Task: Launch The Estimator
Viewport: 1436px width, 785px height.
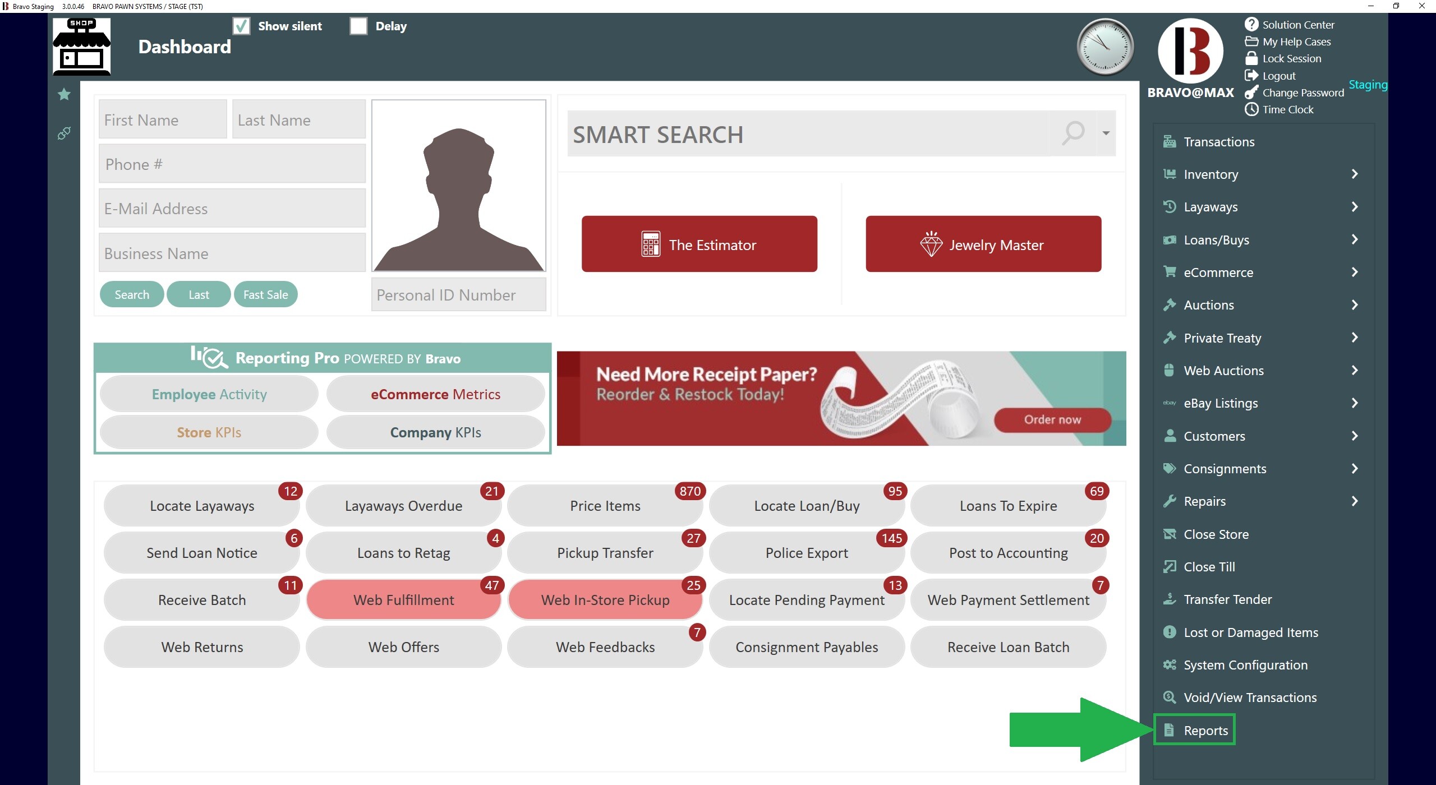Action: point(699,244)
